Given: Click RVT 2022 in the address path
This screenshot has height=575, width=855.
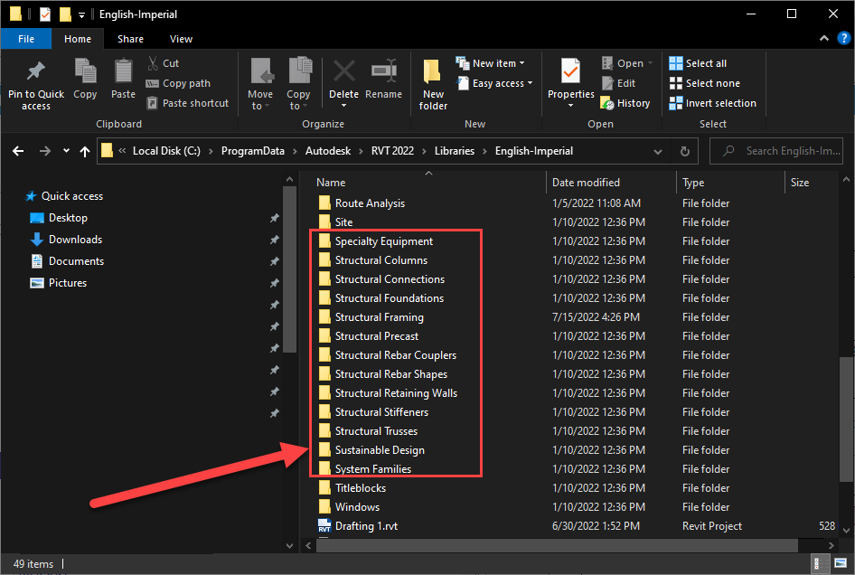Looking at the screenshot, I should coord(392,151).
